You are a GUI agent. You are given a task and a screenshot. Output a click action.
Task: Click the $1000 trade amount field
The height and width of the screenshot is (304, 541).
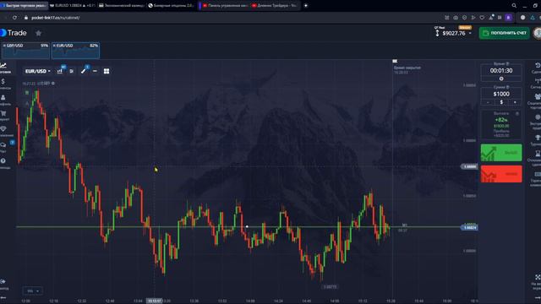pos(501,94)
